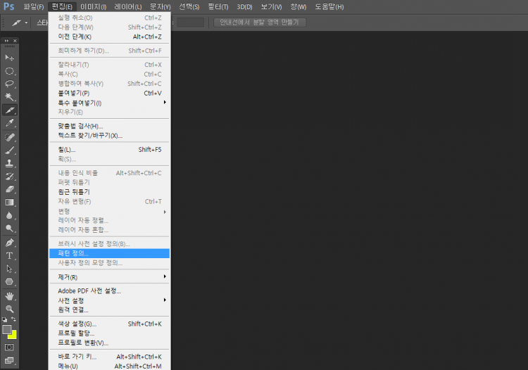Click the 안내선에서 분할 영역 만들기 button
Image resolution: width=528 pixels, height=370 pixels.
[260, 23]
